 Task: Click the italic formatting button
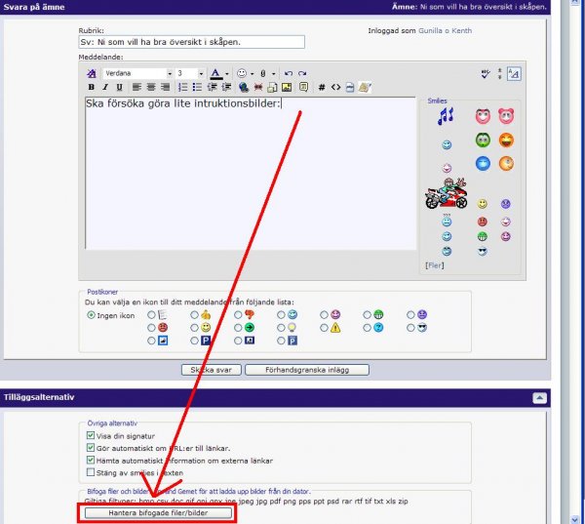pos(104,88)
